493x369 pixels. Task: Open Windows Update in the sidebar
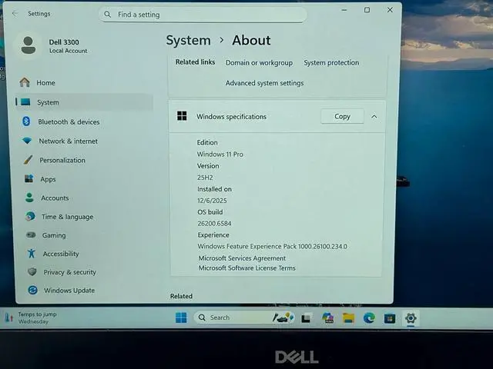pyautogui.click(x=69, y=291)
